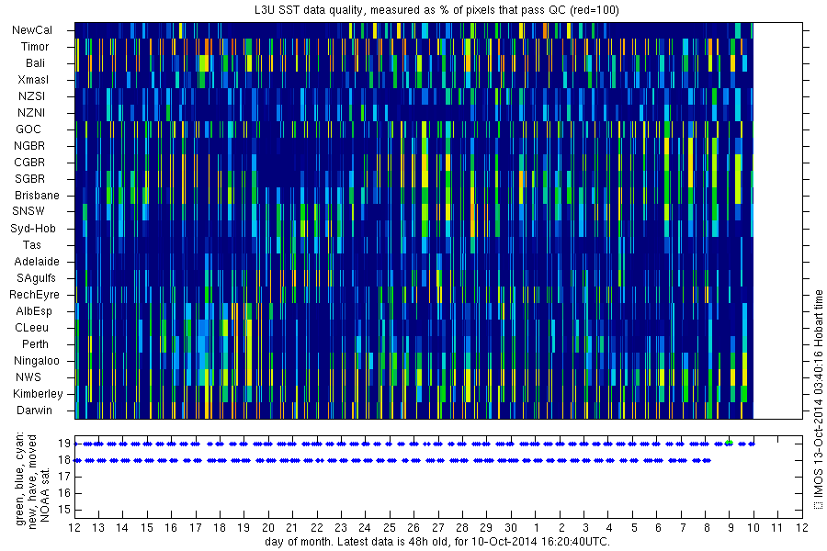
Task: Select the Adelaide region label
Action: 37,262
